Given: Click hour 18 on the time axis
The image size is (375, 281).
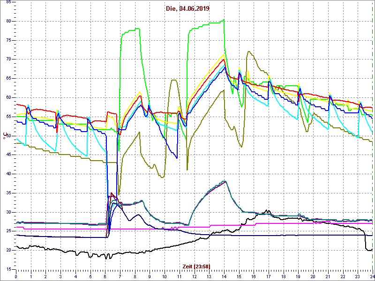Looking at the screenshot, I should tap(284, 276).
